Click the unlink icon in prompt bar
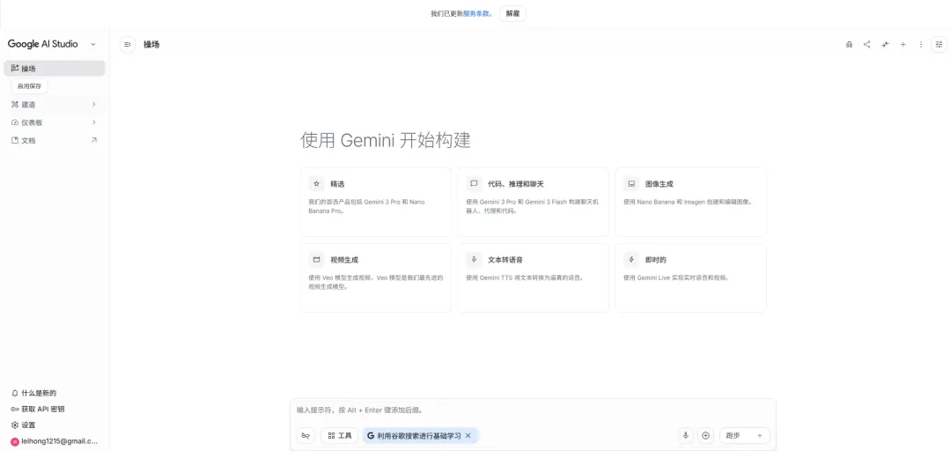 [306, 435]
